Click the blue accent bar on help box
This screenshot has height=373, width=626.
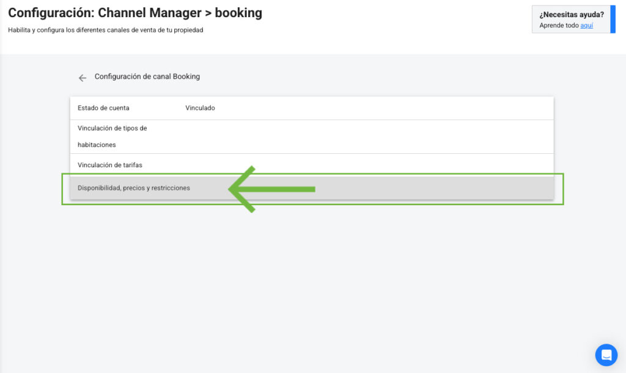[613, 19]
